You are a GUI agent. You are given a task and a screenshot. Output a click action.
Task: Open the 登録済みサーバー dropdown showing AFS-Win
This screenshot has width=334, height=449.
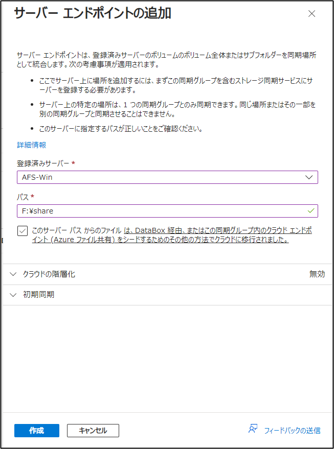pyautogui.click(x=167, y=177)
